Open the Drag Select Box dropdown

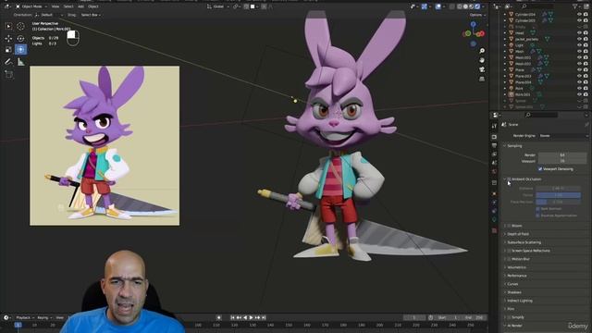[91, 15]
